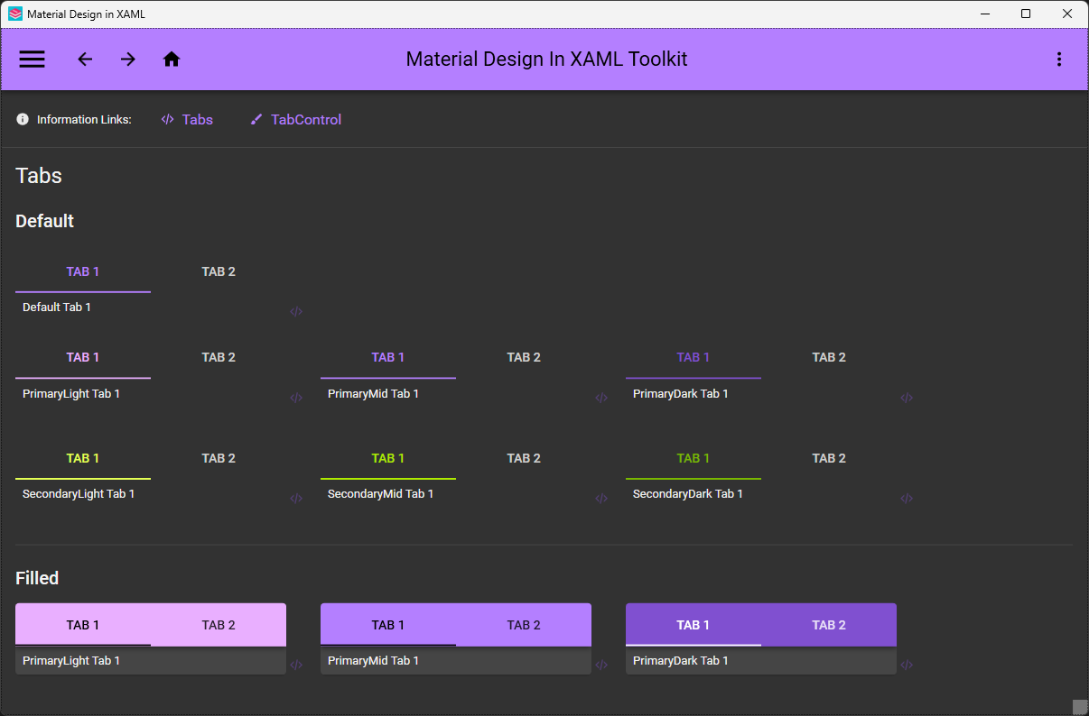This screenshot has height=716, width=1089.
Task: Show XAML code for SecondaryMid tabs
Action: point(601,499)
